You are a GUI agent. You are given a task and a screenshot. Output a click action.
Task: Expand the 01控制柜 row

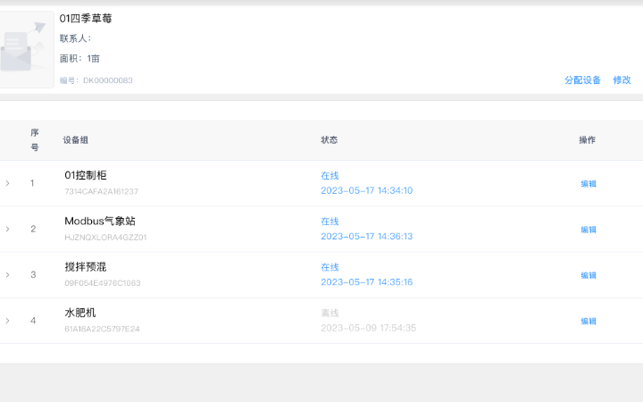point(8,183)
